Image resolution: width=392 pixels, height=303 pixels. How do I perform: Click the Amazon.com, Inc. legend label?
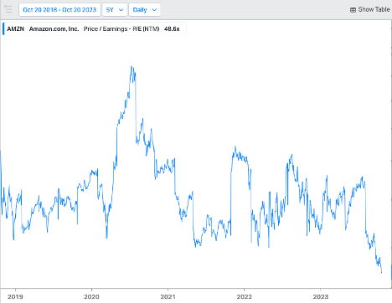[54, 28]
